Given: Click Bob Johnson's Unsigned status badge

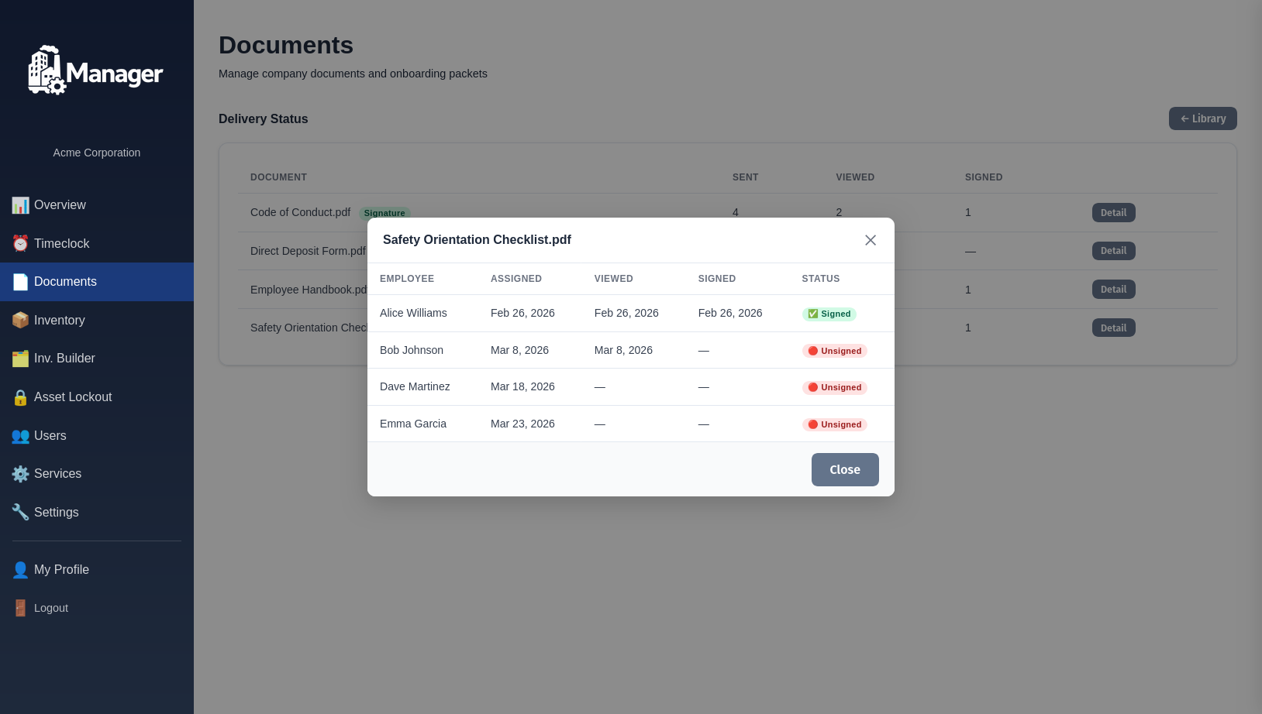Looking at the screenshot, I should [834, 351].
